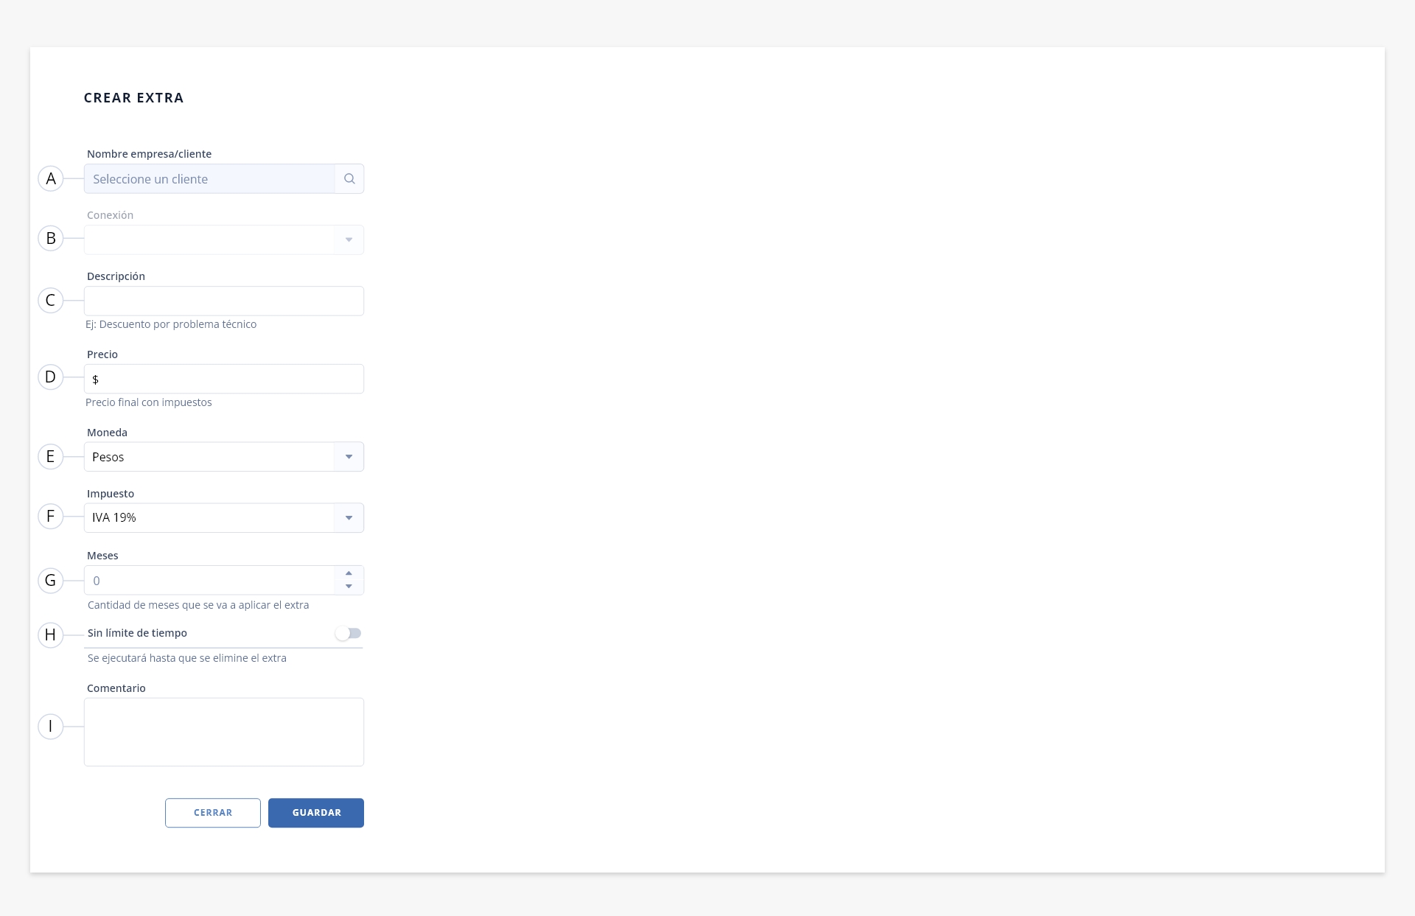Viewport: 1415px width, 916px height.
Task: Click the circled G annotation marker
Action: (51, 581)
